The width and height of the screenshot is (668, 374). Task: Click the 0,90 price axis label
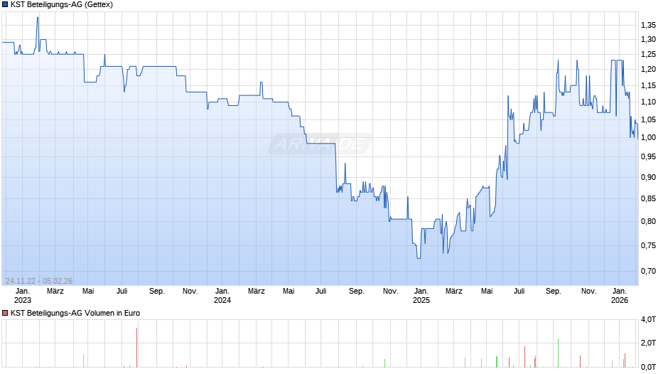648,178
